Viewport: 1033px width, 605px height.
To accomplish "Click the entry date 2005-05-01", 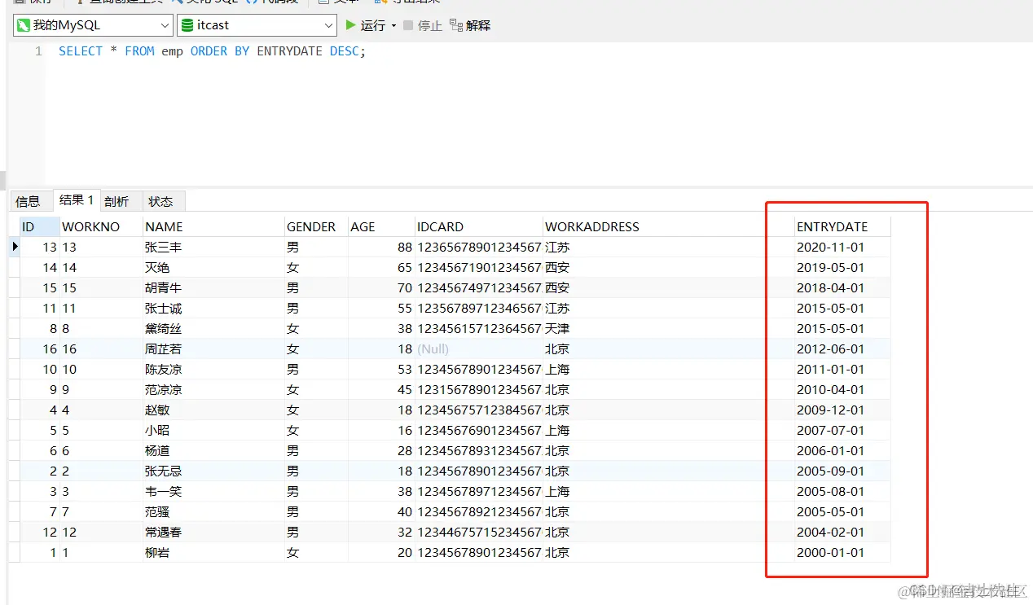I will 842,511.
